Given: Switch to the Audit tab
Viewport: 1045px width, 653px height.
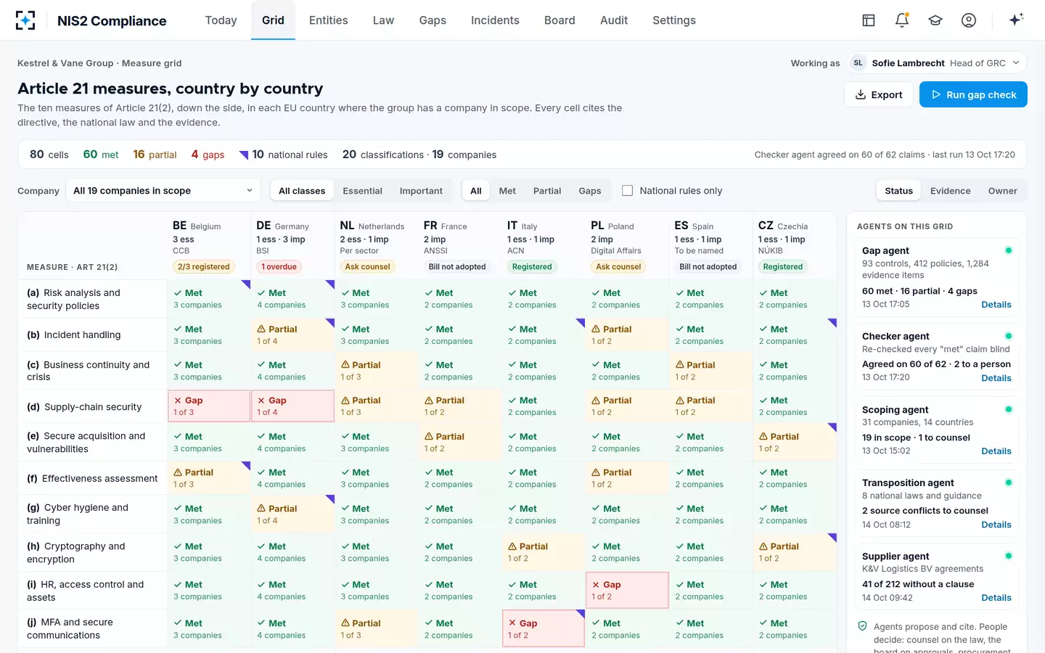Looking at the screenshot, I should (x=614, y=20).
